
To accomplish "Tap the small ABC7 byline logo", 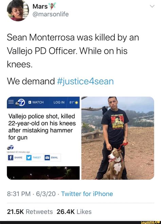I will [11, 147].
